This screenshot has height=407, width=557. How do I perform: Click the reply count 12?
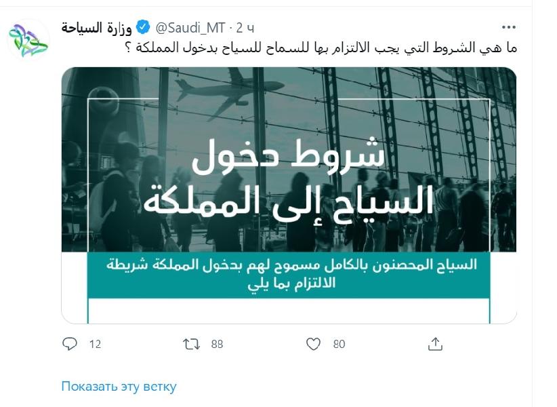[95, 345]
